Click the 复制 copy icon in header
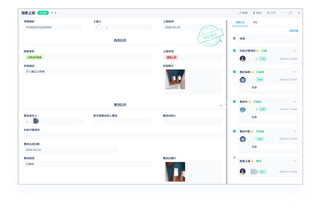The image size is (321, 212). tap(254, 13)
